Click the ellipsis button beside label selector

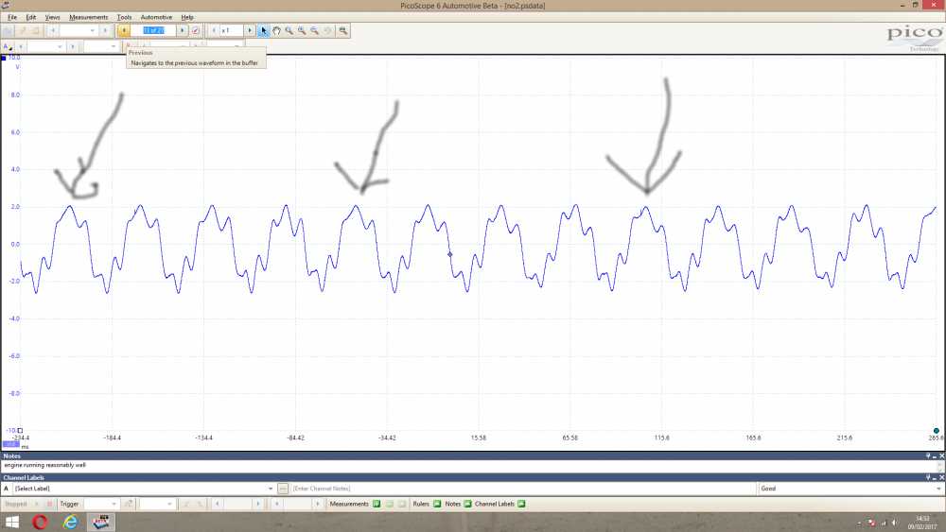point(283,489)
